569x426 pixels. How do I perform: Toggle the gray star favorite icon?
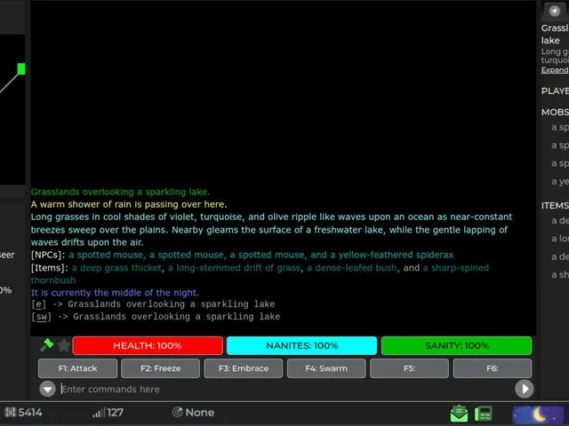click(64, 345)
